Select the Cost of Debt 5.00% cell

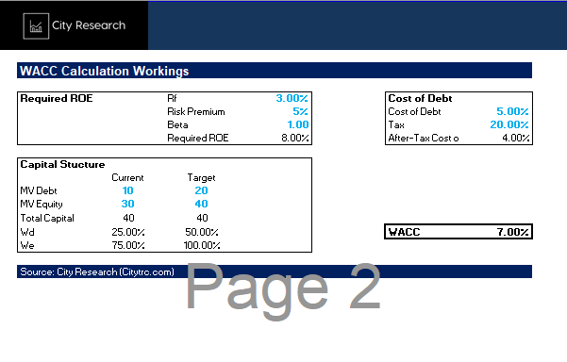tap(512, 111)
